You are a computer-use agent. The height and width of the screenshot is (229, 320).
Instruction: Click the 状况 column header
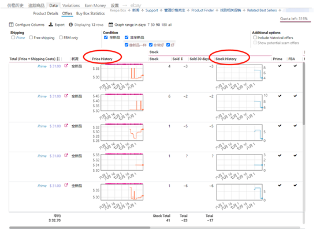[x=75, y=59]
